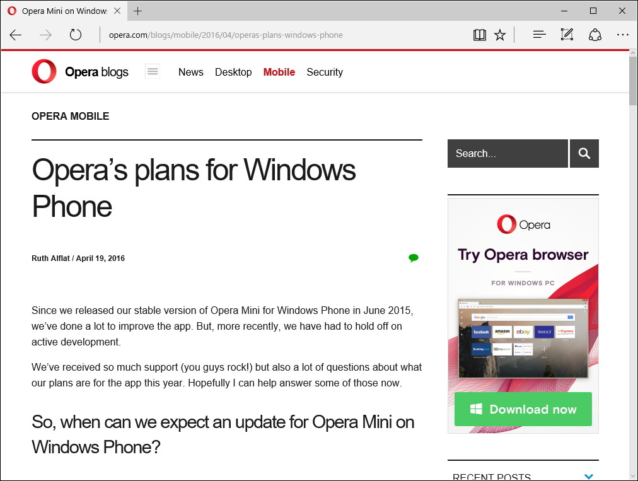Viewport: 638px width, 481px height.
Task: Click author name Ruth Alflat
Action: point(51,258)
